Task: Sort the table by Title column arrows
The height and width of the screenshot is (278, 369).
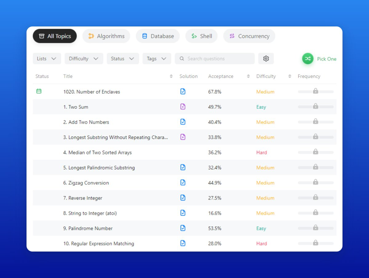Action: coord(171,77)
